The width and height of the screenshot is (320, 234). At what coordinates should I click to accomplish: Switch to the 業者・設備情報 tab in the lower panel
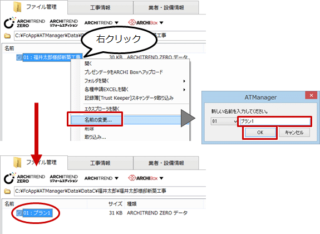click(x=166, y=163)
